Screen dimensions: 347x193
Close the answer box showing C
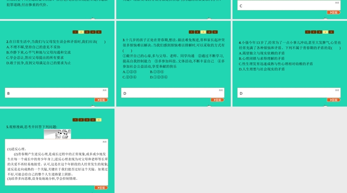pyautogui.click(x=337, y=3)
